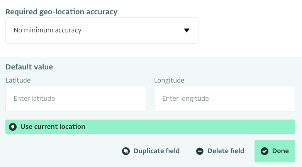The height and width of the screenshot is (167, 302).
Task: Duplicate this field via its text label
Action: coord(156,151)
